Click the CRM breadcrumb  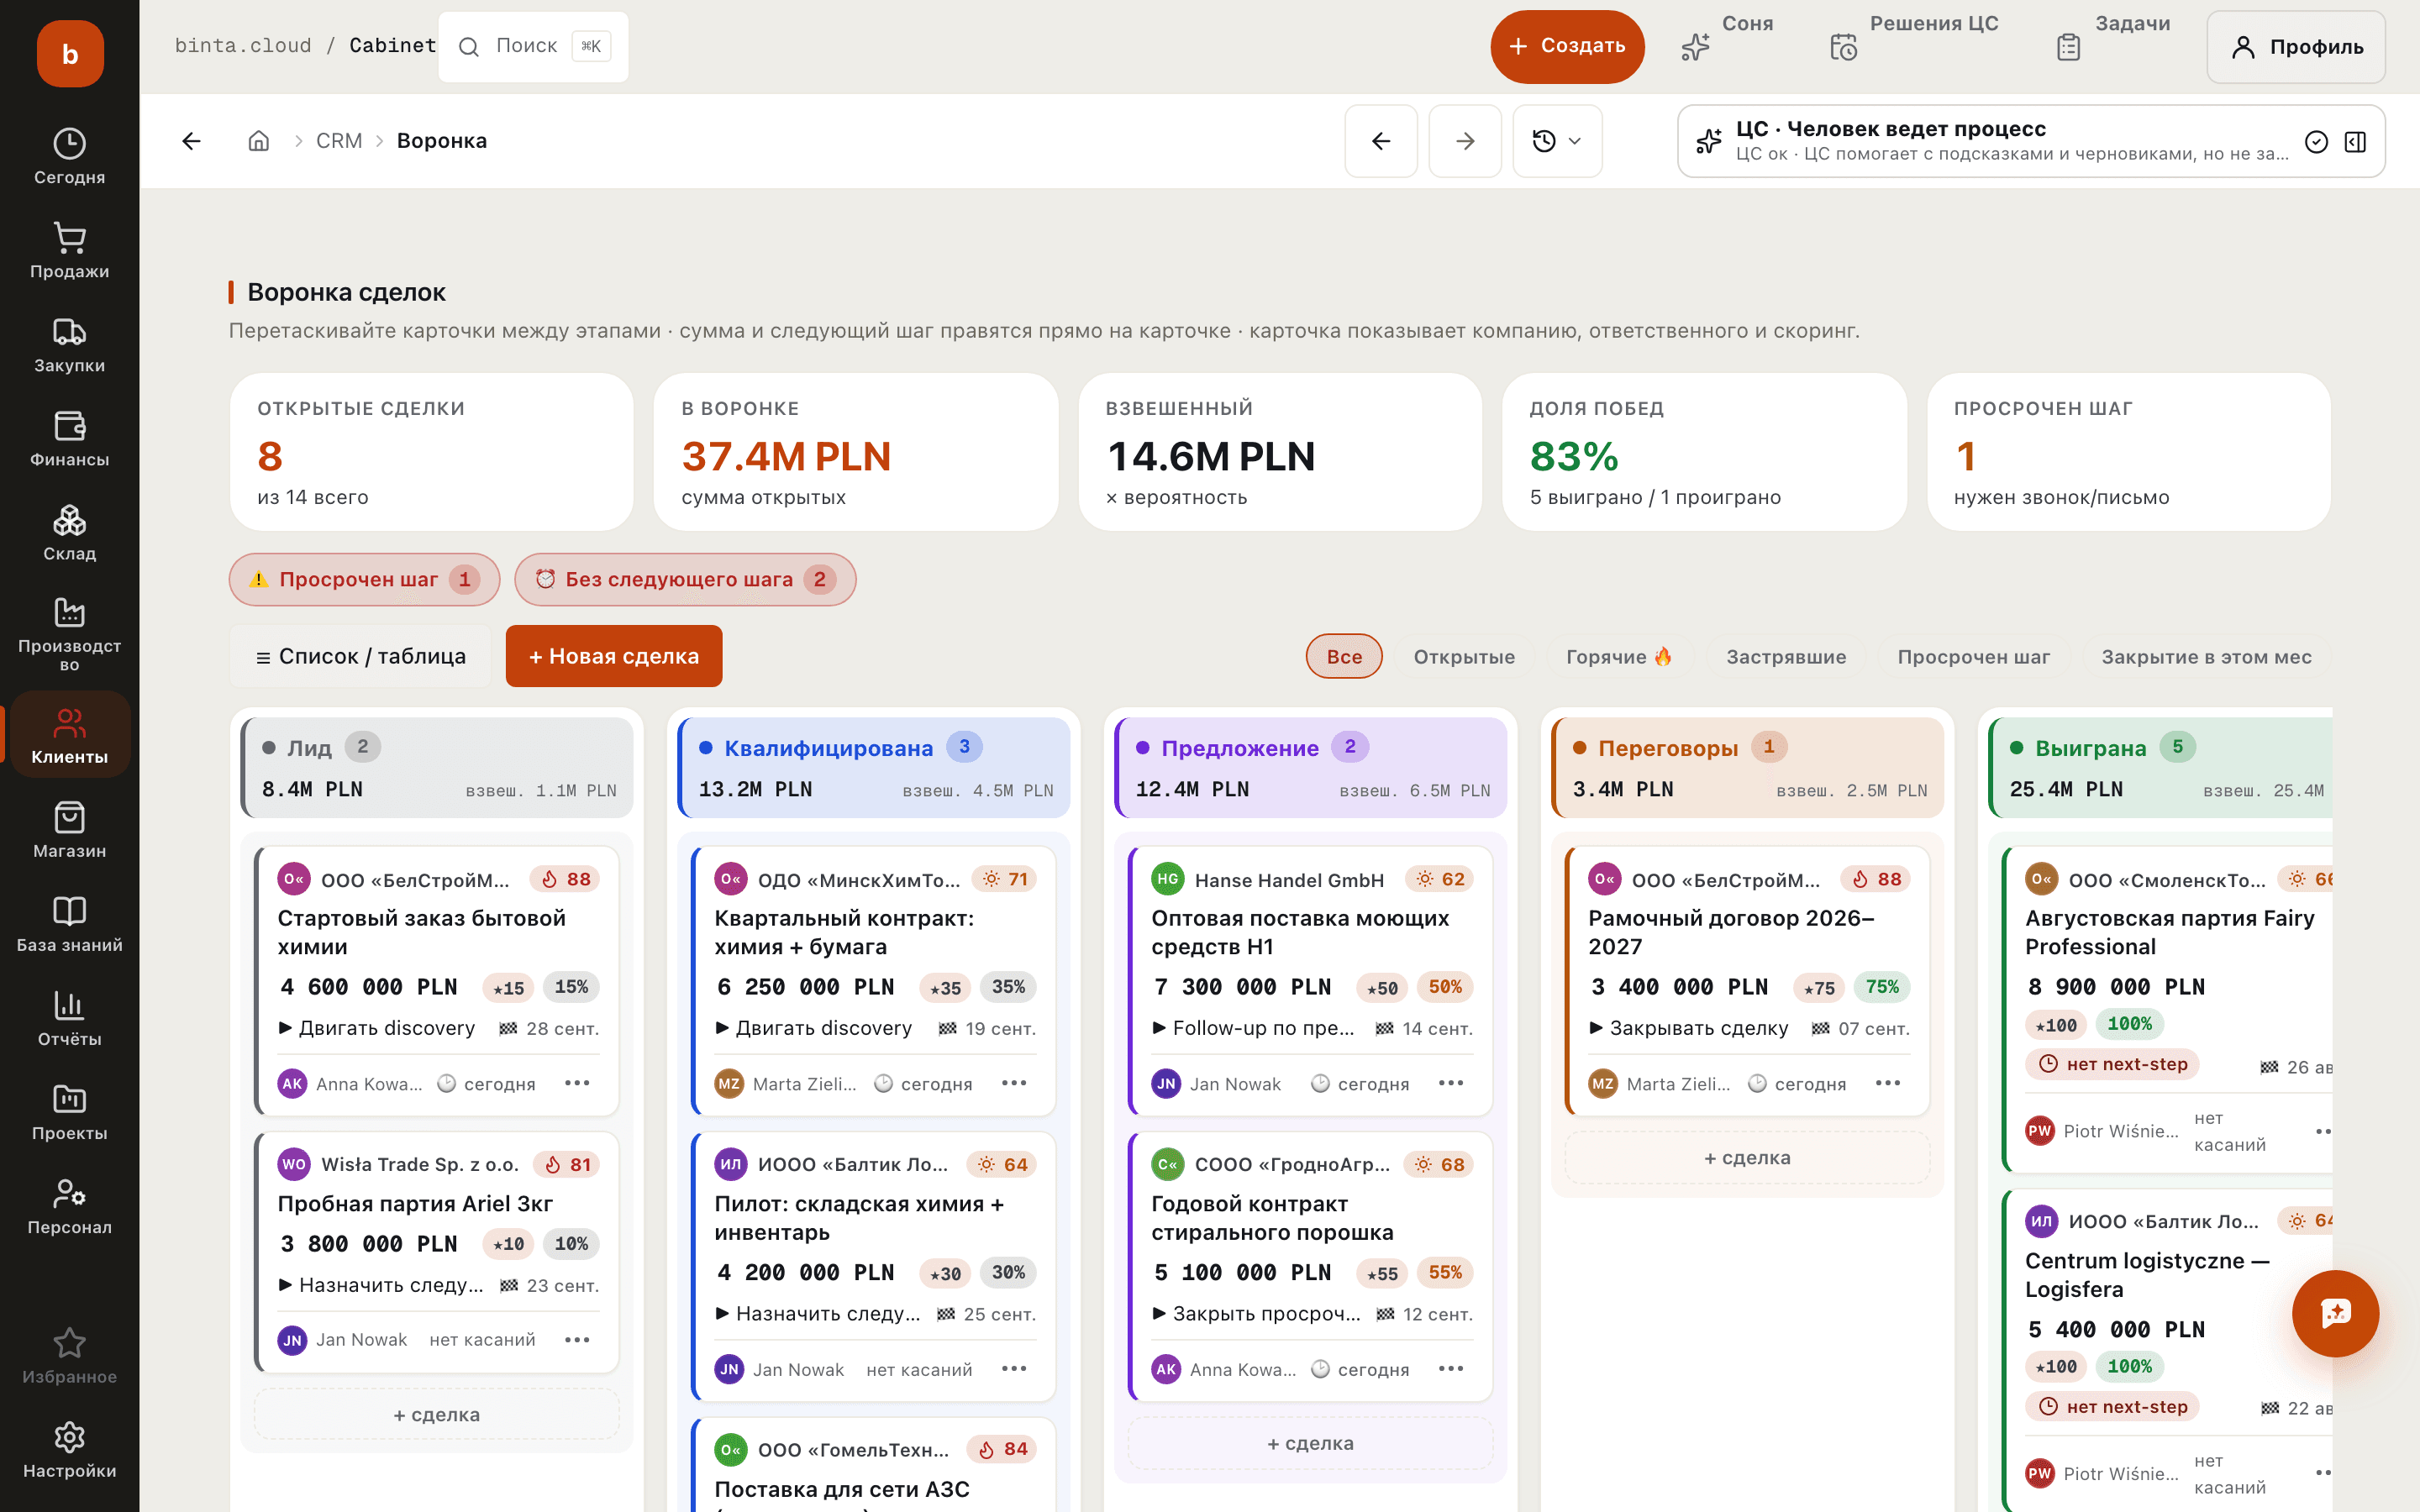(x=339, y=141)
